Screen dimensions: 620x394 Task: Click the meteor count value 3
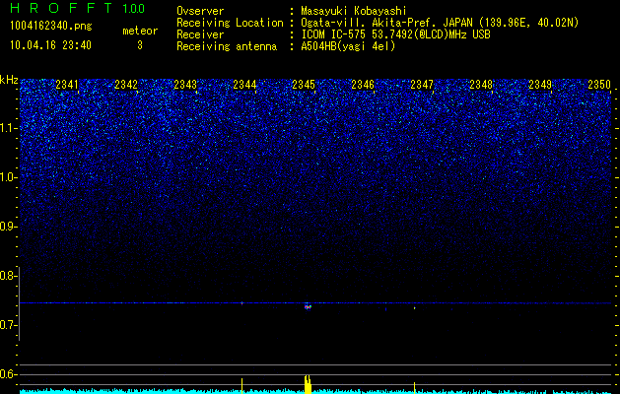point(140,45)
